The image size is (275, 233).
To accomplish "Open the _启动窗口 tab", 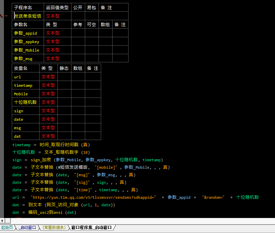I will pyautogui.click(x=27, y=227).
